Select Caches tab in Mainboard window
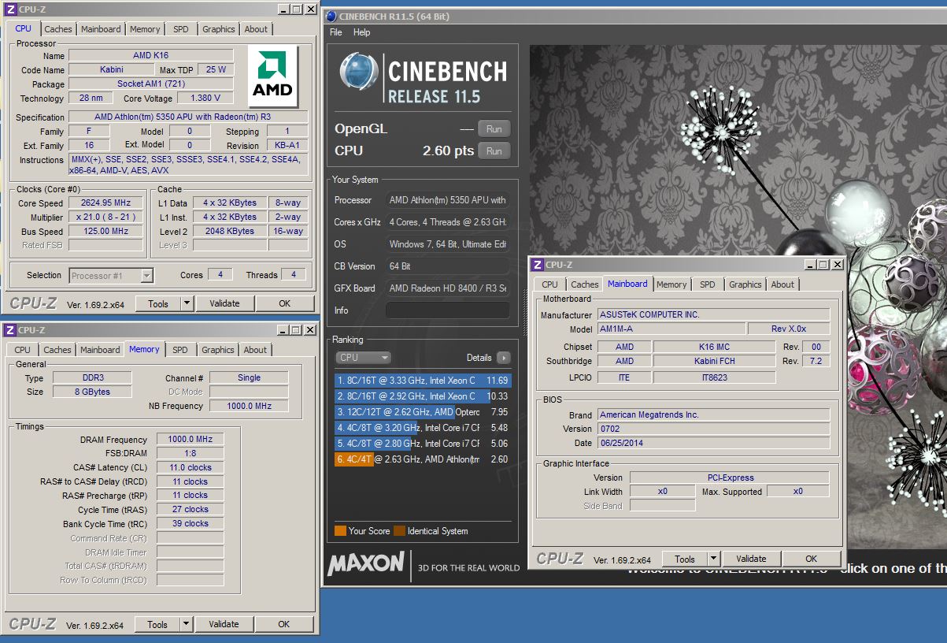The width and height of the screenshot is (947, 643). 585,284
